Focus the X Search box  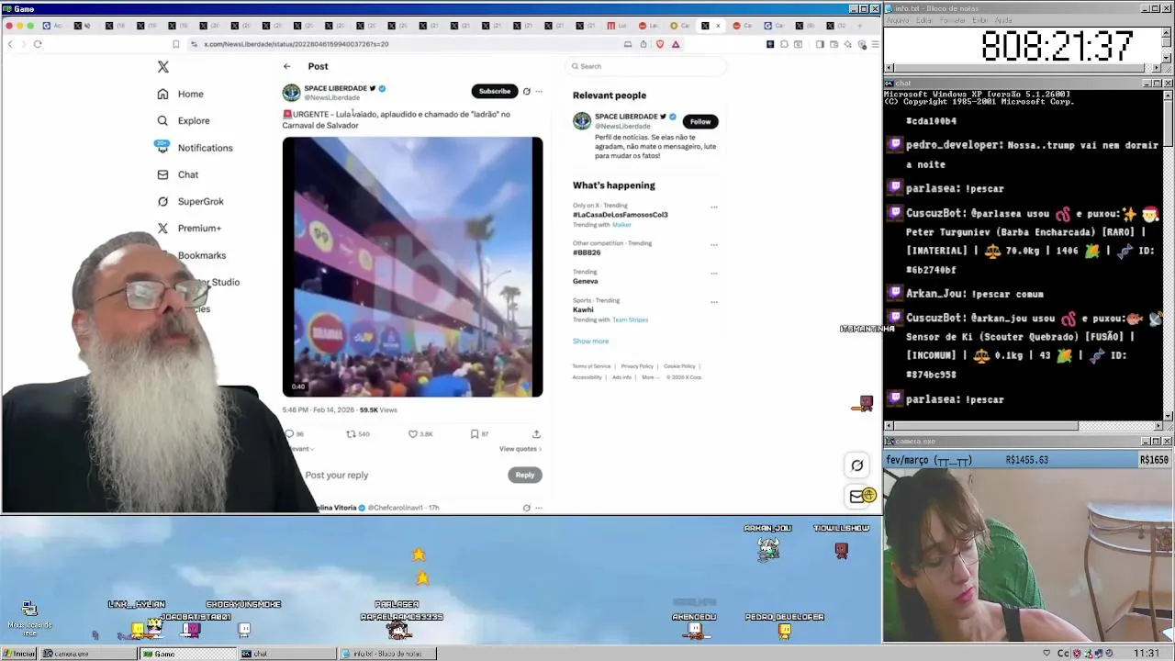tap(645, 66)
